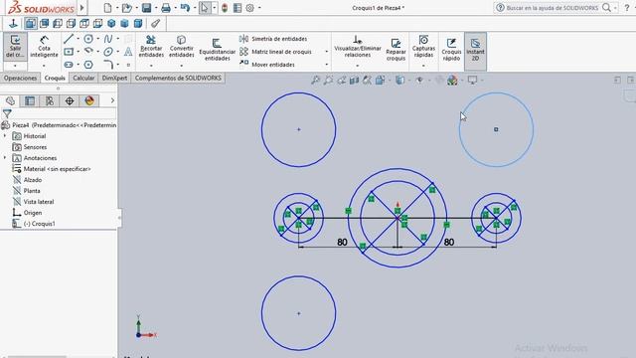The width and height of the screenshot is (636, 358).
Task: Select the Line sketch tool
Action: pos(69,39)
